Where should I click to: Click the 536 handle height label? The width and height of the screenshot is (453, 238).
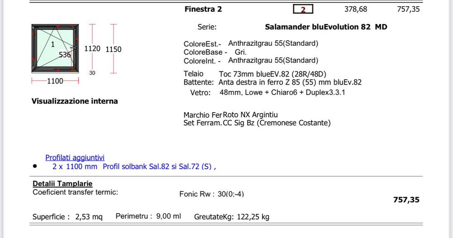pos(65,55)
